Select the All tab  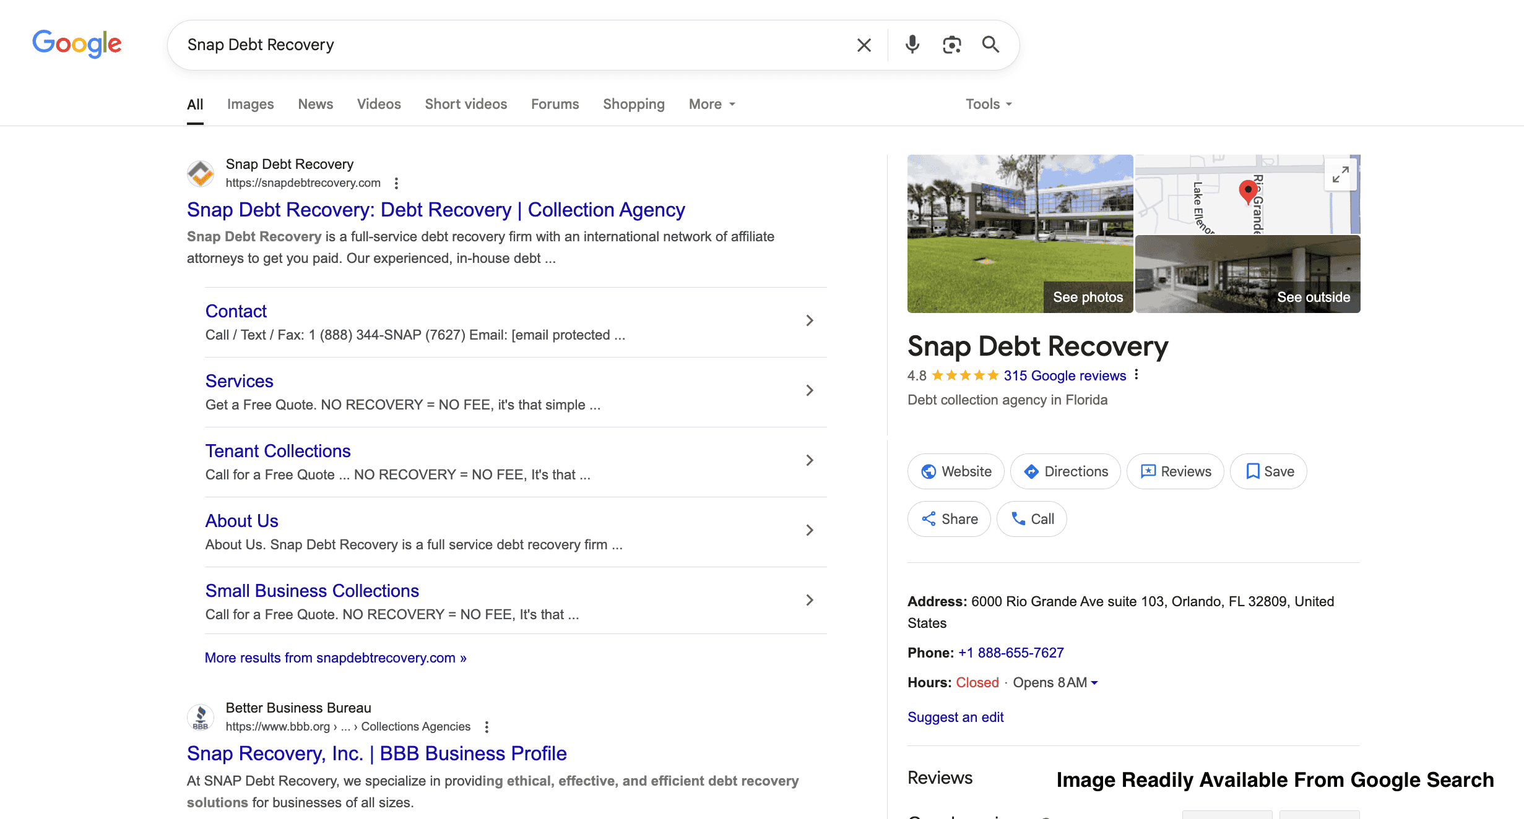point(195,104)
